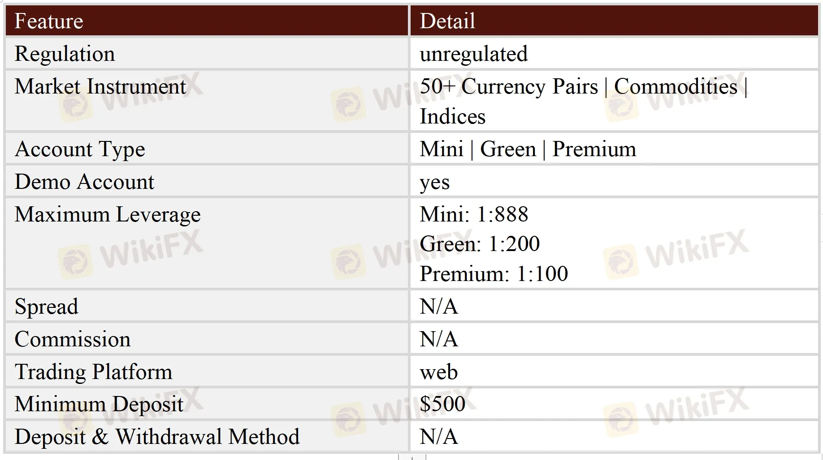Select the Mini: 1:888 leverage text

[474, 214]
